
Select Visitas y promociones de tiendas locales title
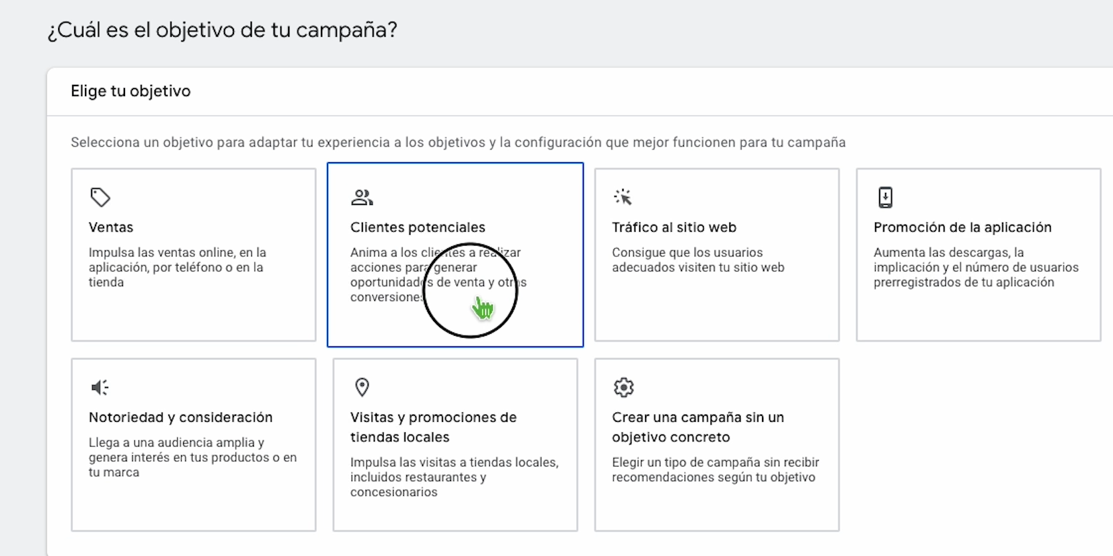click(433, 427)
